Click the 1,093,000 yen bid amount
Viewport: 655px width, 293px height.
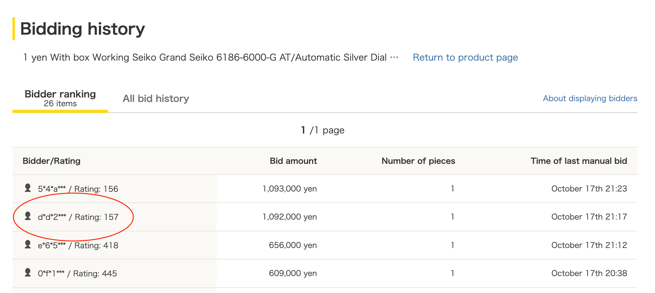pos(290,189)
